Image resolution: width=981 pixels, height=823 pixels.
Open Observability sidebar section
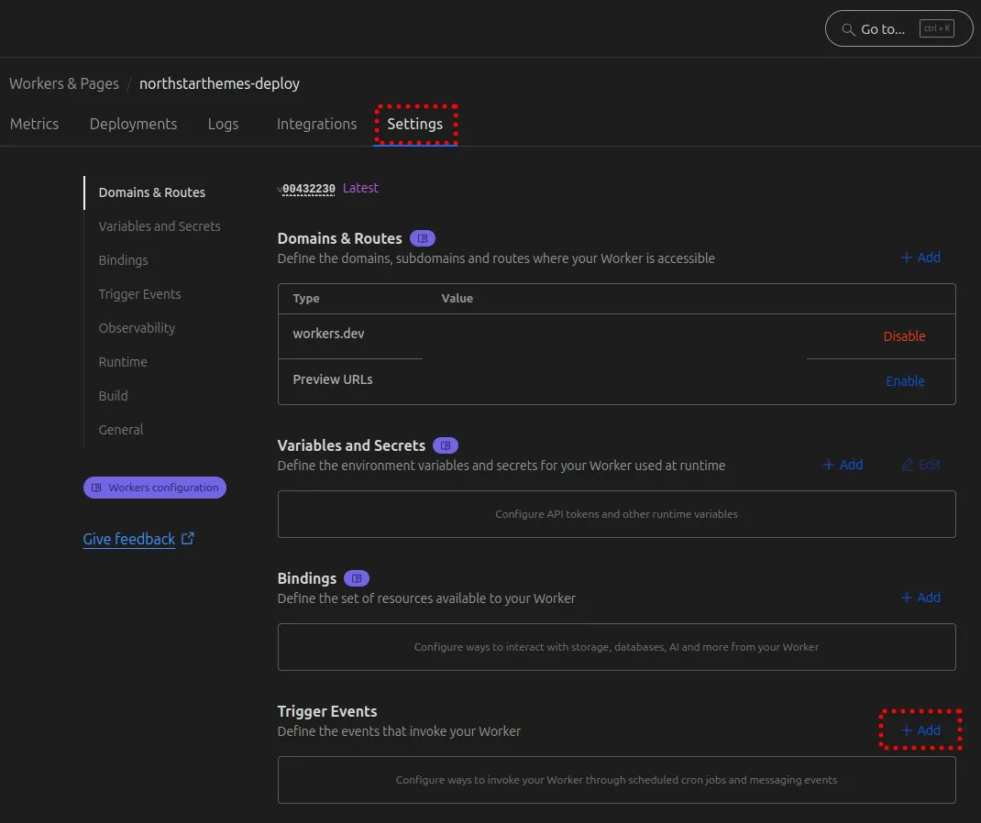point(137,328)
